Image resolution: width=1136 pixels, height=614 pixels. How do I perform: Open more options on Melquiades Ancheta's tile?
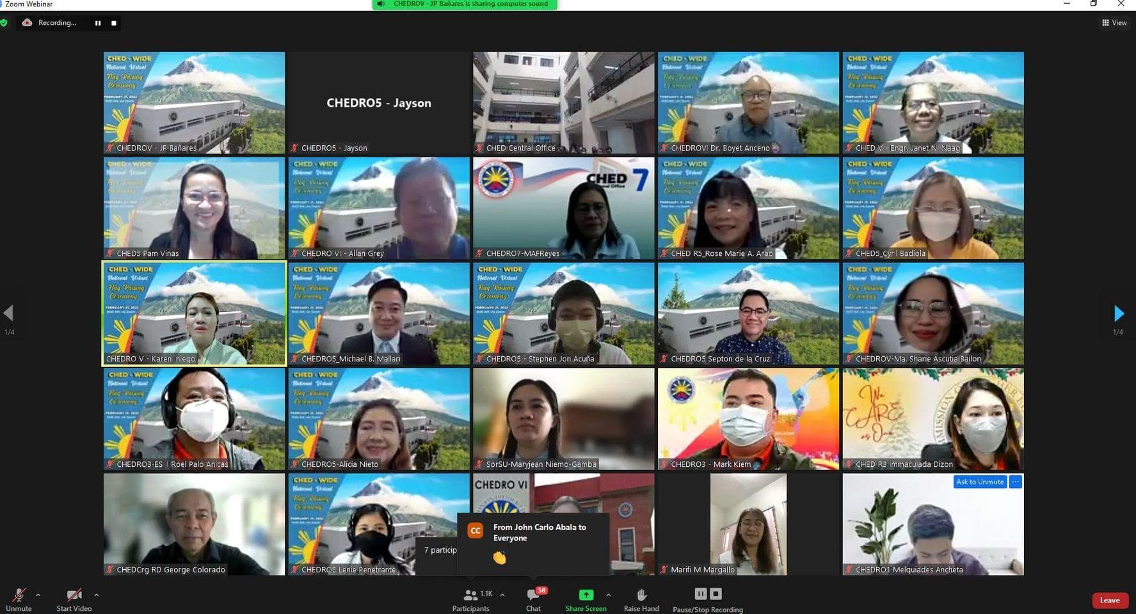coord(1016,482)
